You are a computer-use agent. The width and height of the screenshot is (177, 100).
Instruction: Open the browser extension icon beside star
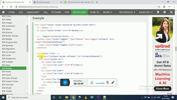point(164,7)
